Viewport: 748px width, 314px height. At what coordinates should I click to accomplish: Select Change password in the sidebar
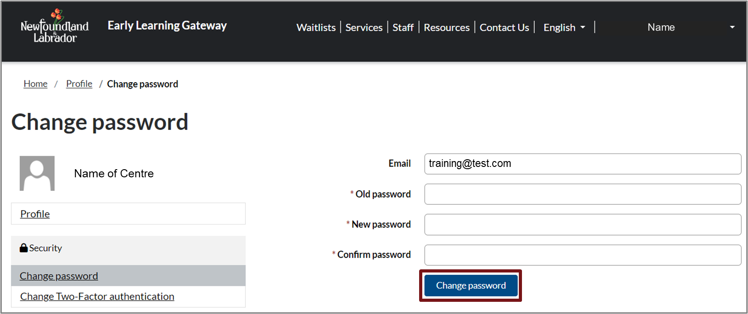[x=59, y=276]
